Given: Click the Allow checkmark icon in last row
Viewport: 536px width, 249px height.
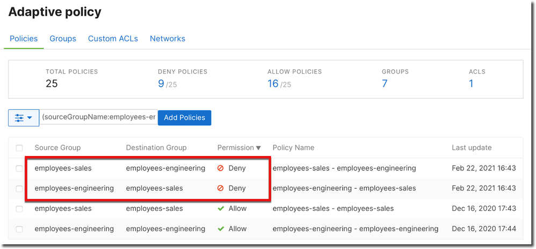Looking at the screenshot, I should 220,229.
